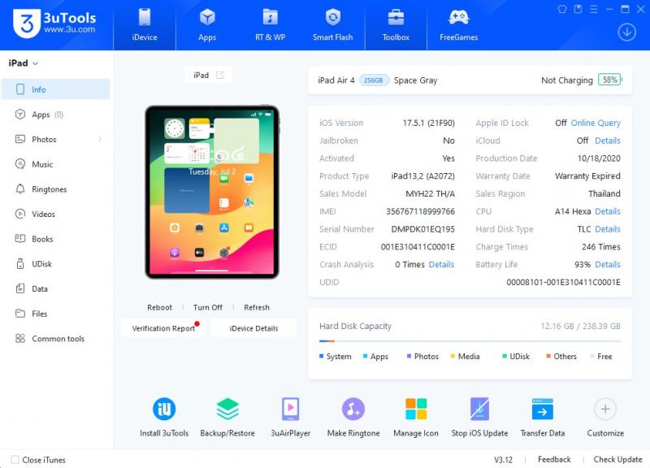The image size is (650, 468).
Task: Open the downloads arrow icon
Action: (626, 32)
